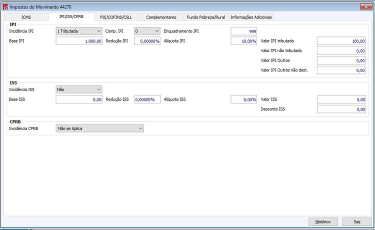
Task: Click the Sair button
Action: click(x=357, y=221)
